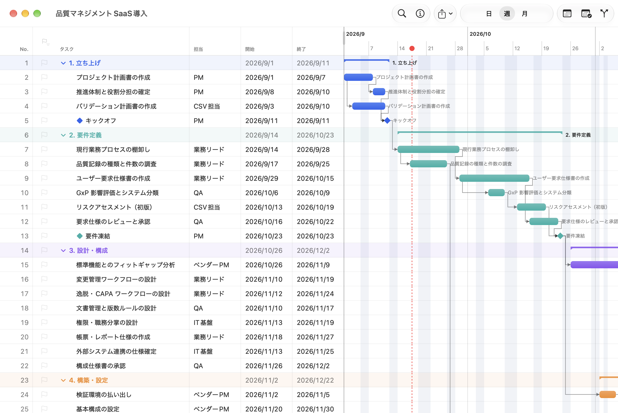This screenshot has height=413, width=618.
Task: Collapse the 4. 構築・設定 group
Action: pos(63,380)
